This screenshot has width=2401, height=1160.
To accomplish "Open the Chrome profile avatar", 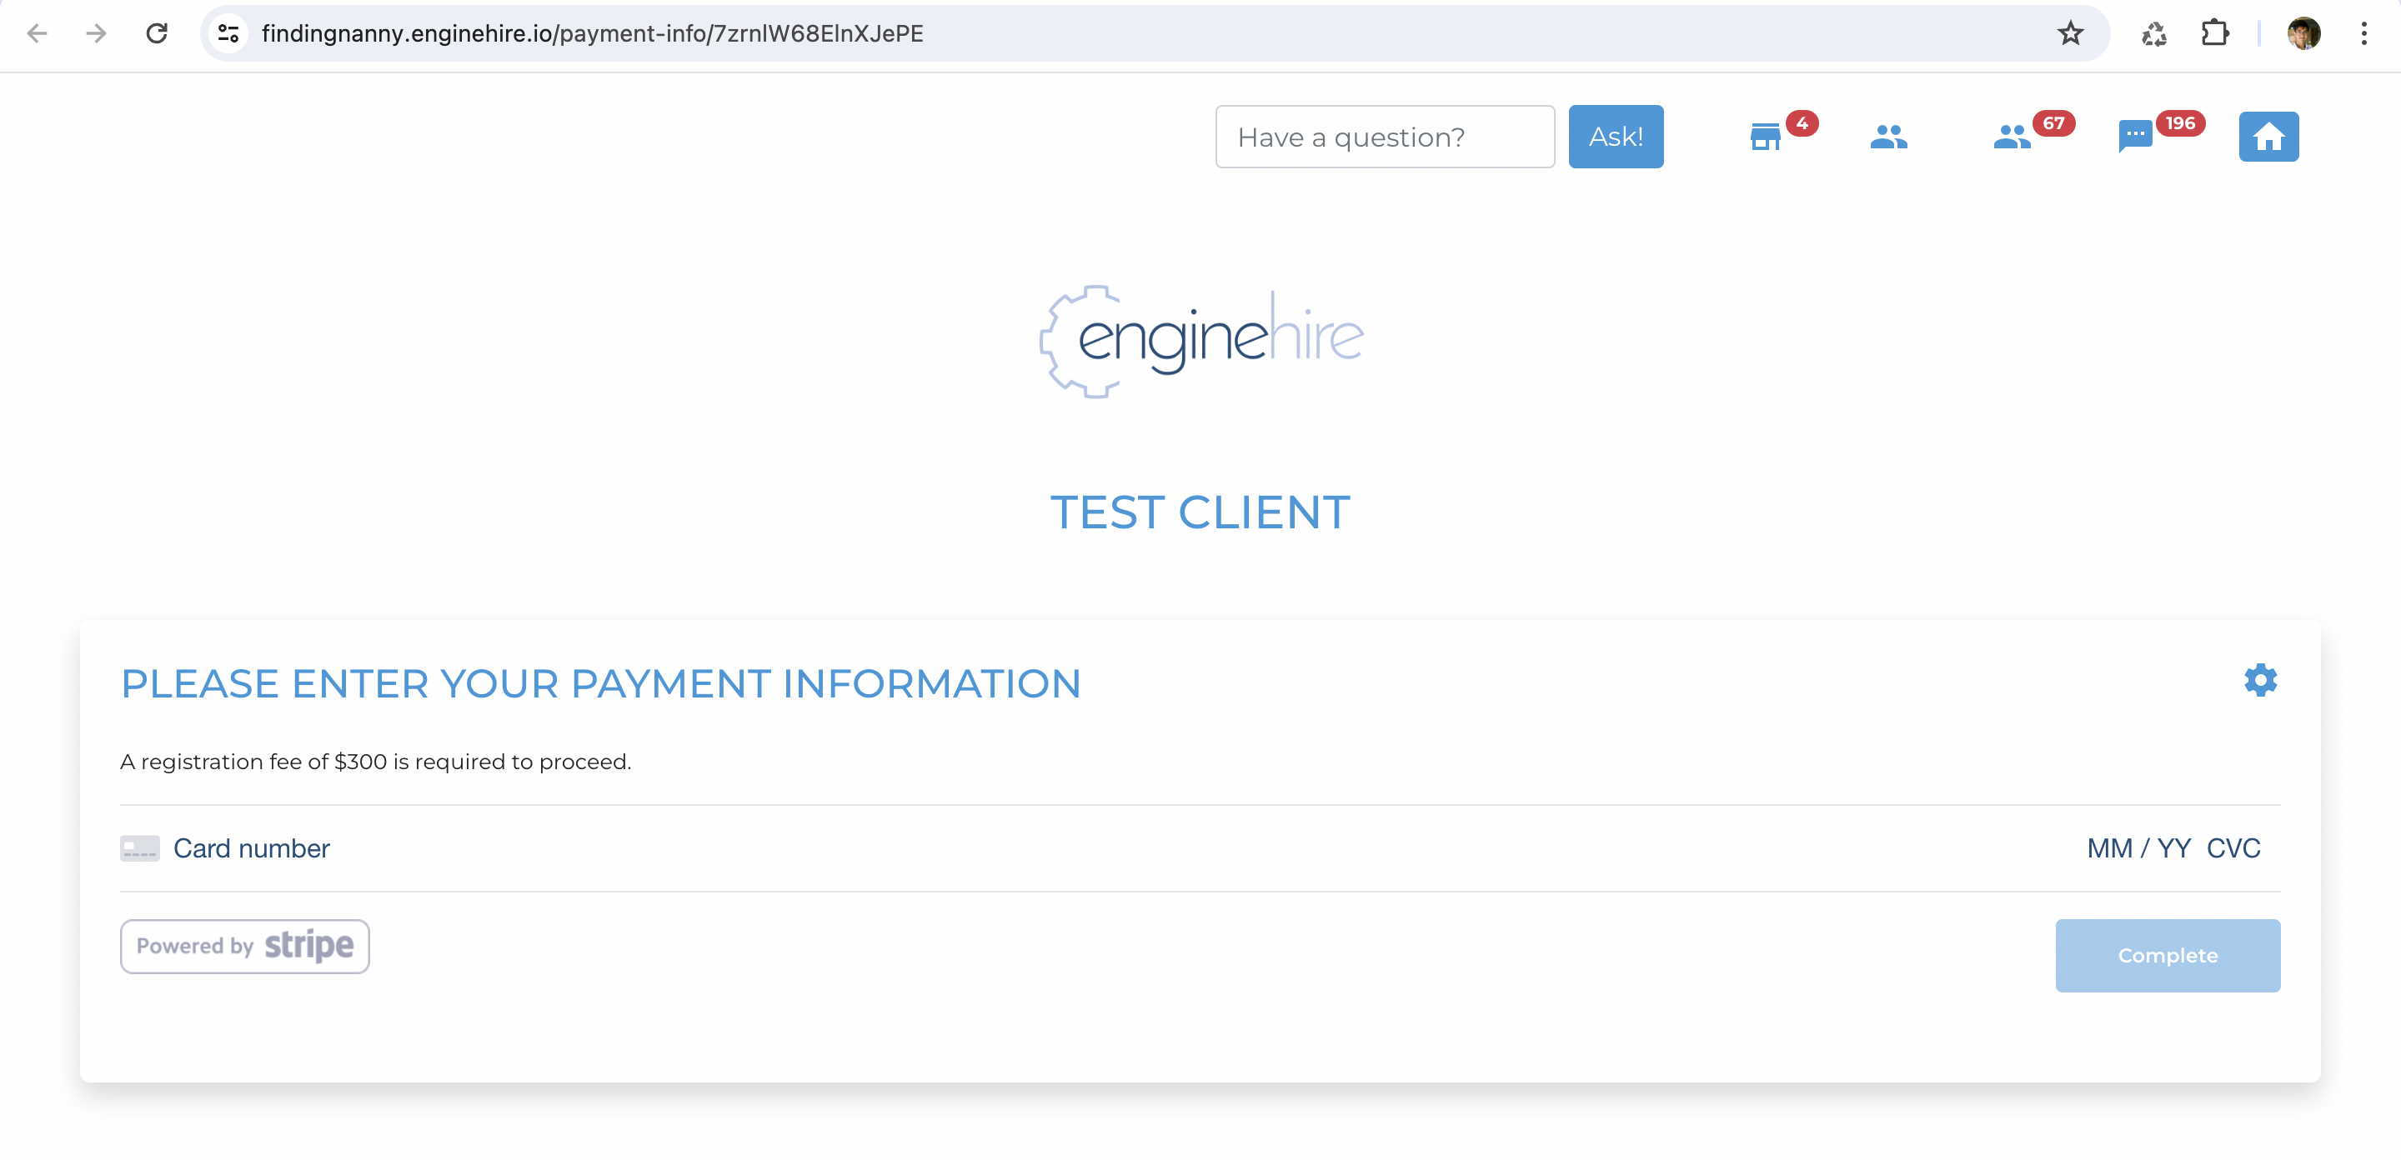I will pyautogui.click(x=2303, y=33).
